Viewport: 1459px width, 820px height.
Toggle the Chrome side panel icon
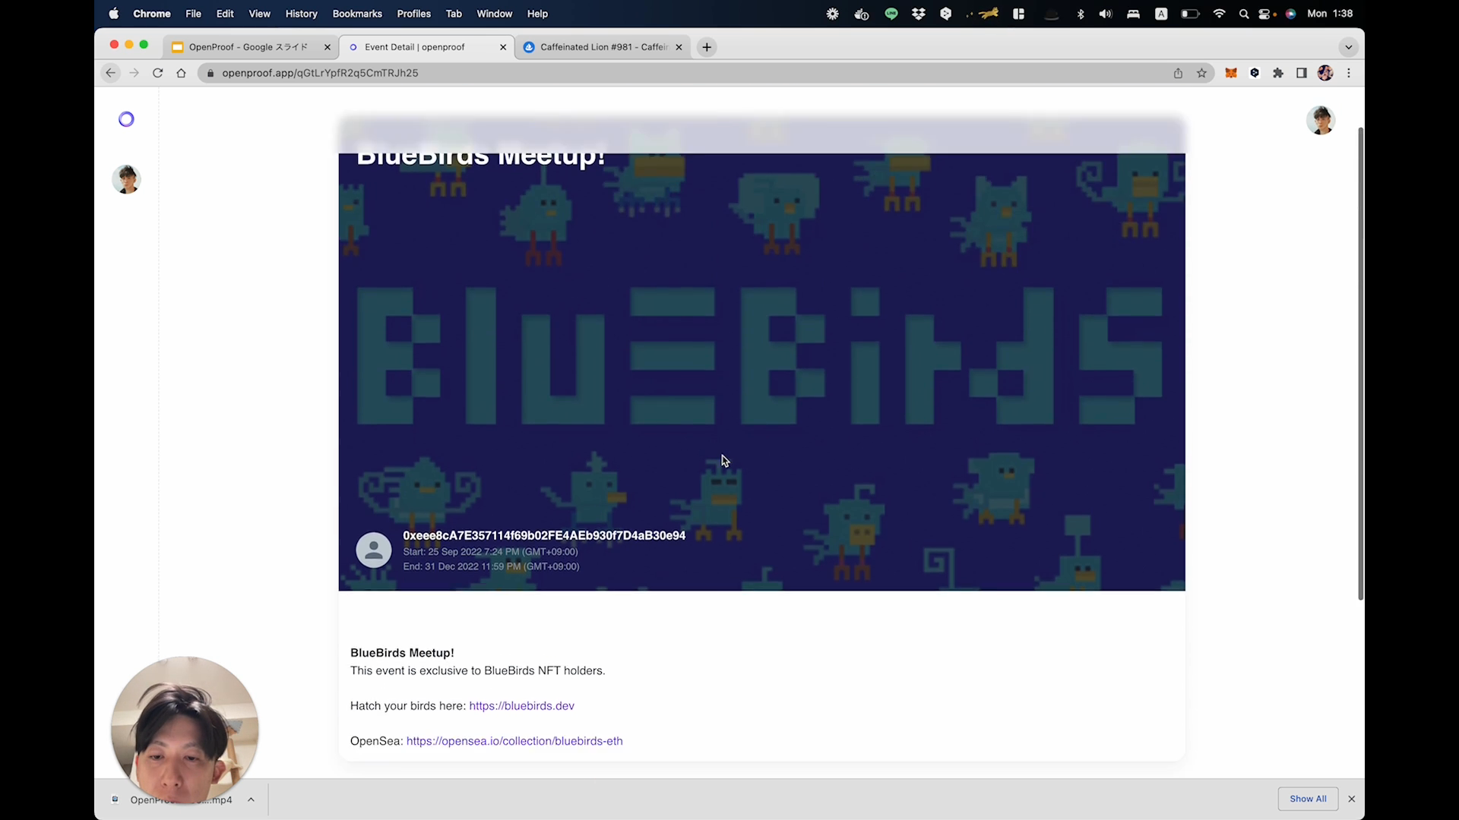click(x=1302, y=73)
